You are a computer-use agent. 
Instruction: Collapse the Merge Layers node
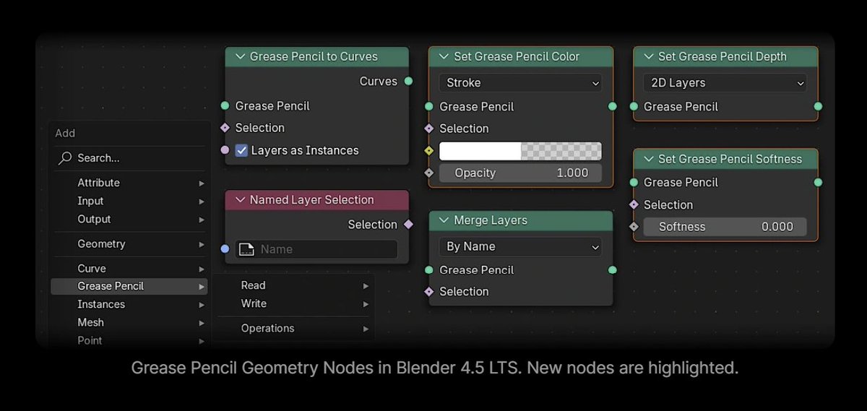coord(444,220)
